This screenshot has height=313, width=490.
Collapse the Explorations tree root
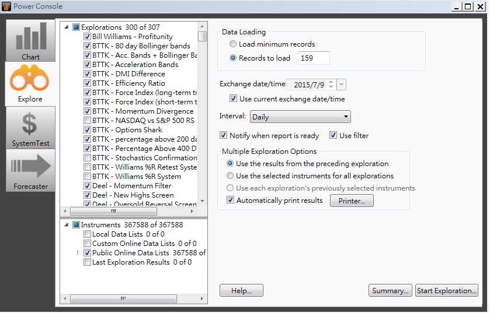pos(67,27)
